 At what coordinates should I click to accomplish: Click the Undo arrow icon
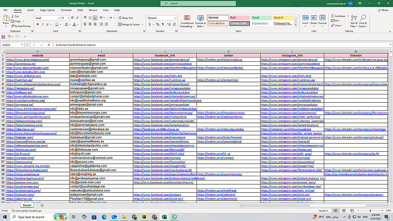click(9, 37)
